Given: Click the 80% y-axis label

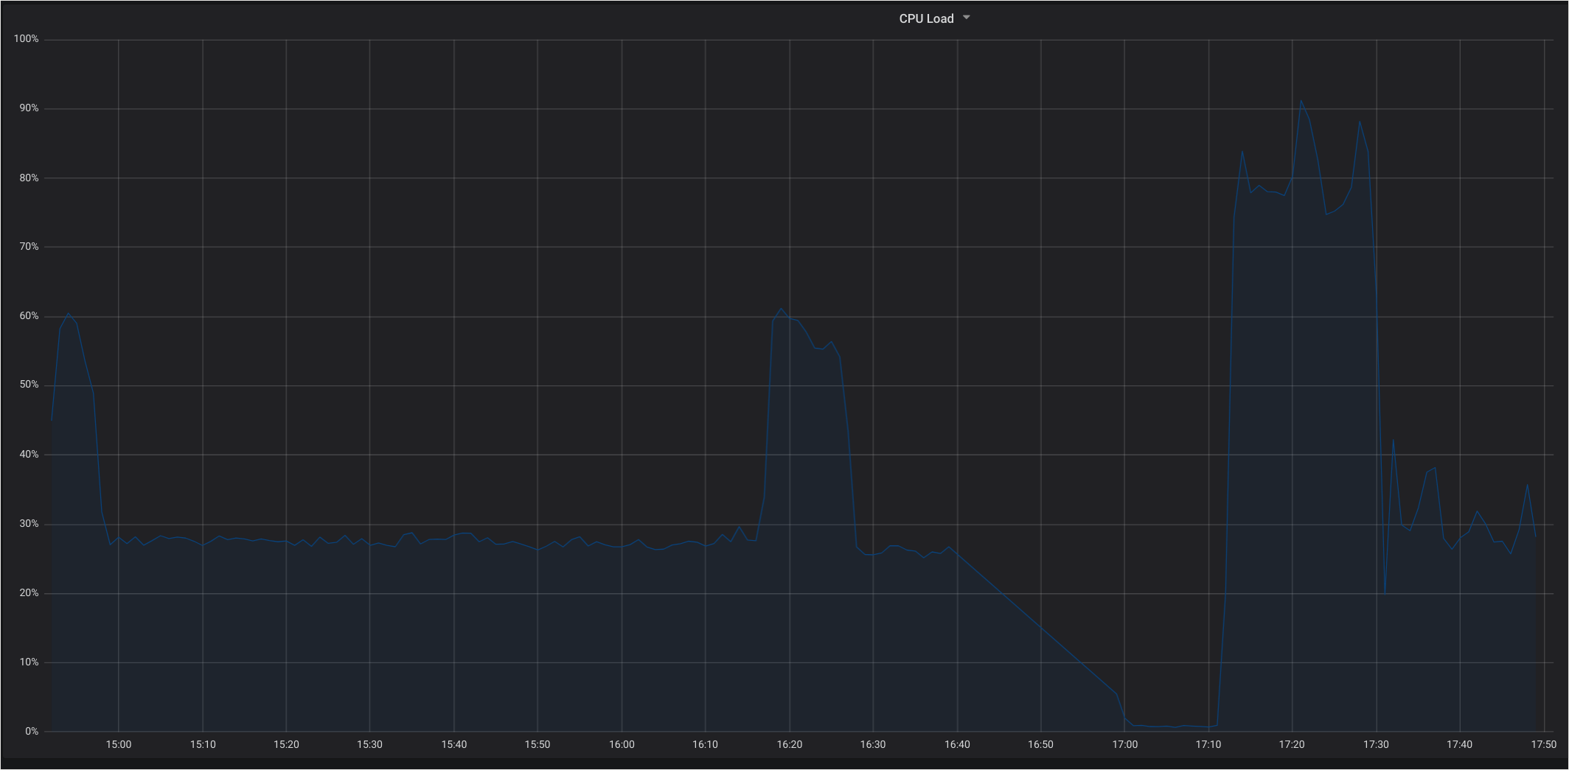Looking at the screenshot, I should 29,178.
